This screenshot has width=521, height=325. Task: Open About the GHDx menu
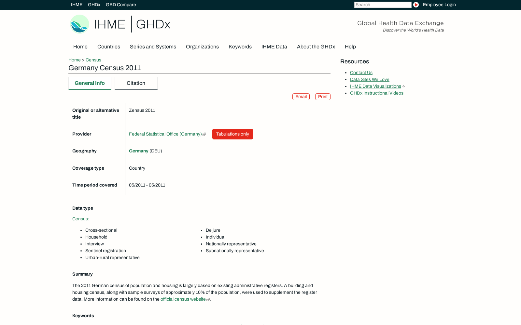pos(316,47)
